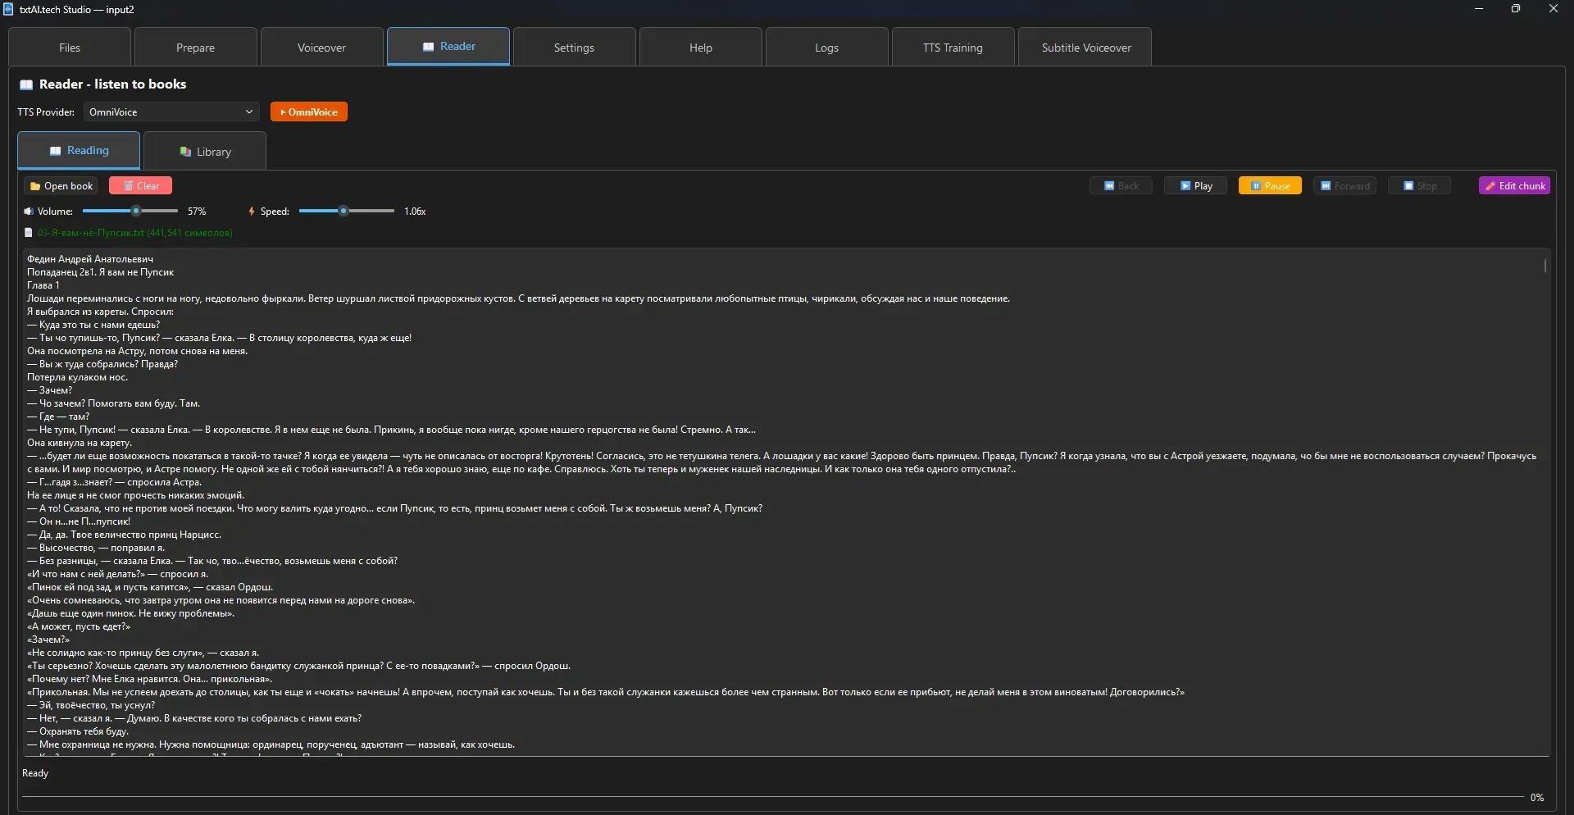Click the loaded book file icon
This screenshot has width=1574, height=815.
pos(29,233)
